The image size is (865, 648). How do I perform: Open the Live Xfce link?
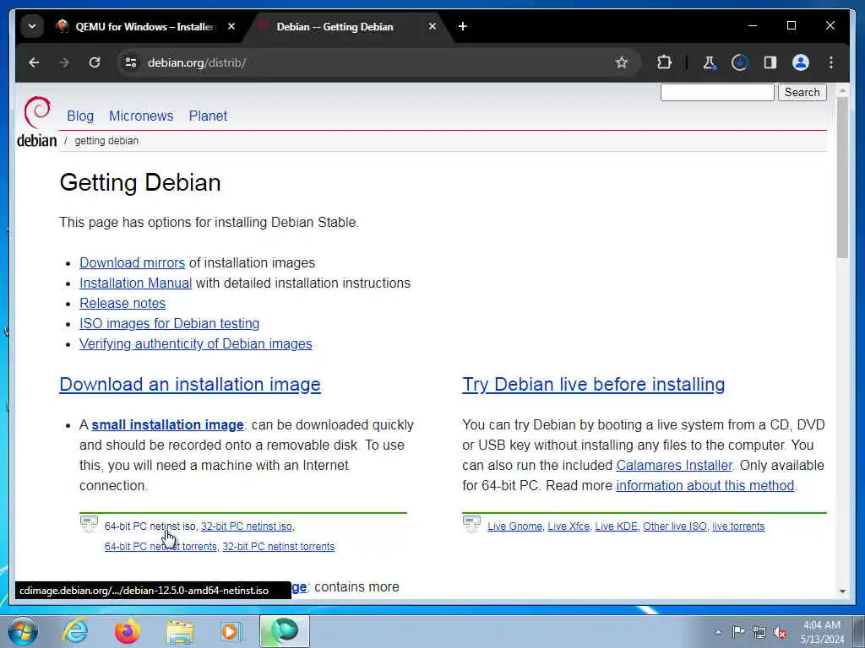point(569,526)
